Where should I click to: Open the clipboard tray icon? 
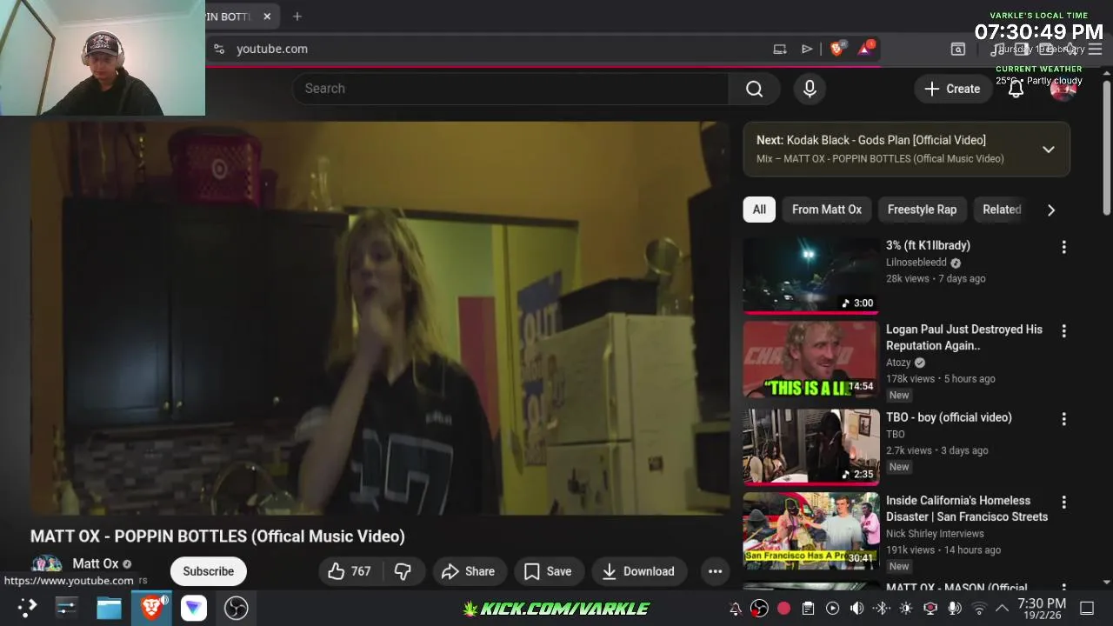tap(808, 609)
